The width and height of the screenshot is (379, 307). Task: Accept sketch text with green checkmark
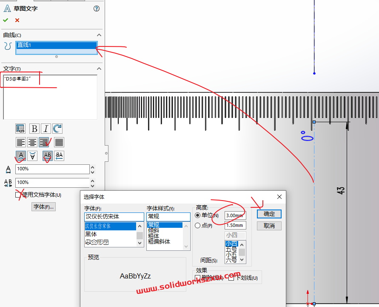[x=6, y=20]
